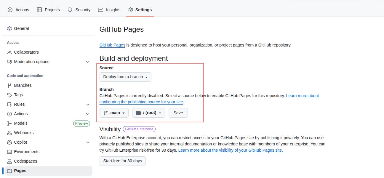Click the Environments server icon
This screenshot has width=384, height=178.
tap(9, 152)
